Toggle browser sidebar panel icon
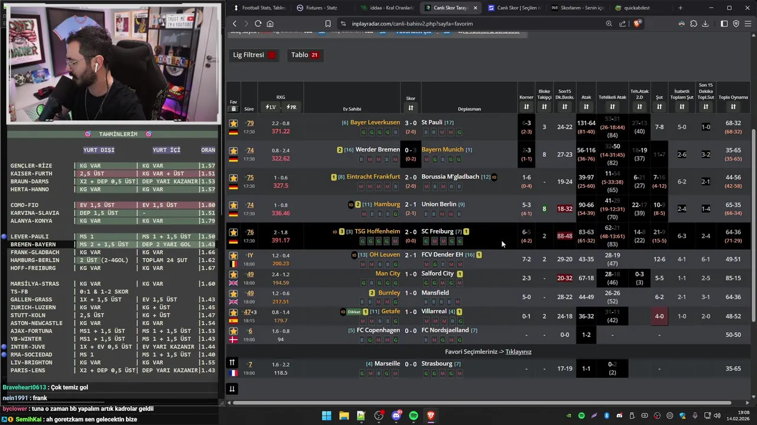 point(724,24)
